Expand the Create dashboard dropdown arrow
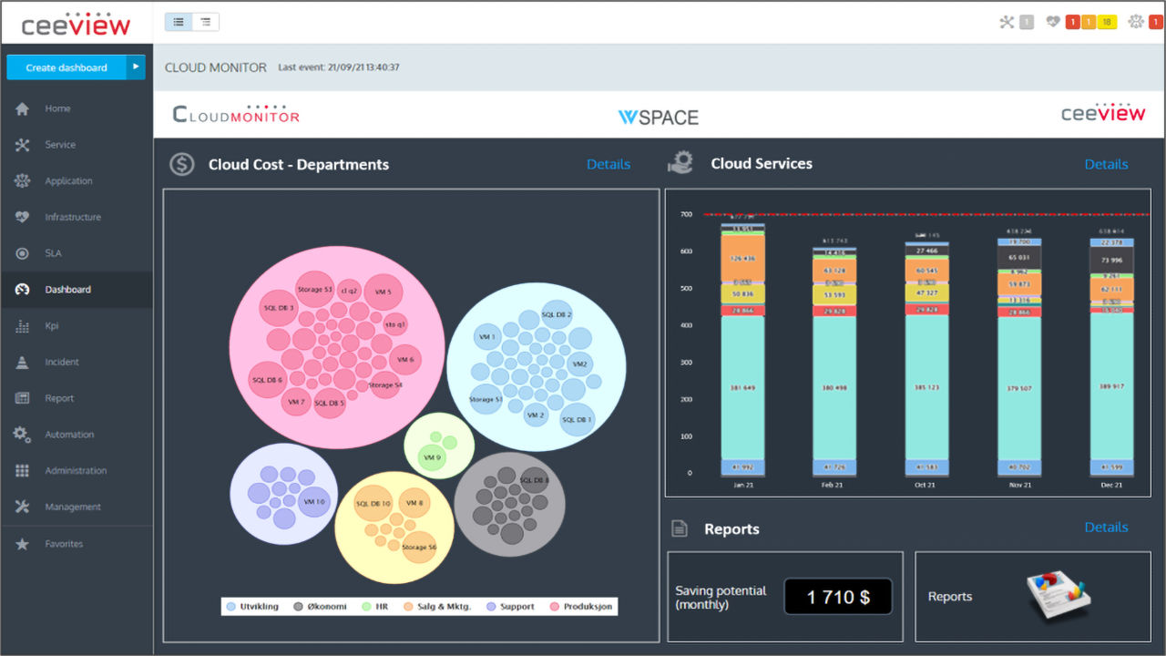Screen dimensions: 1166x656 (x=136, y=67)
